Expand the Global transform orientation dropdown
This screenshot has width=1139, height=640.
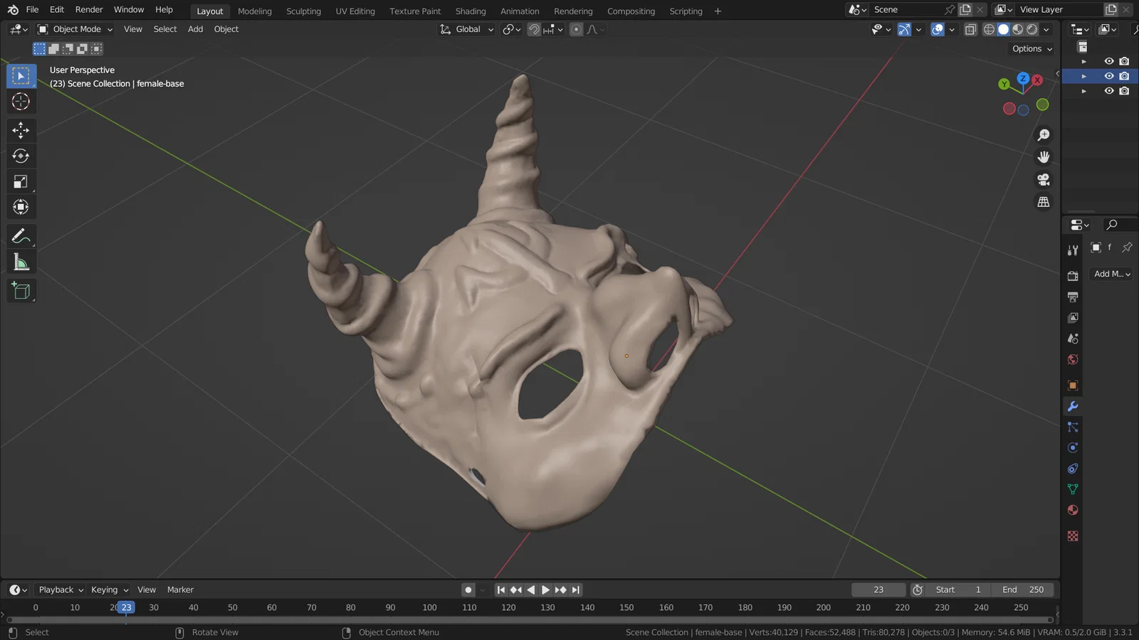[x=467, y=30]
